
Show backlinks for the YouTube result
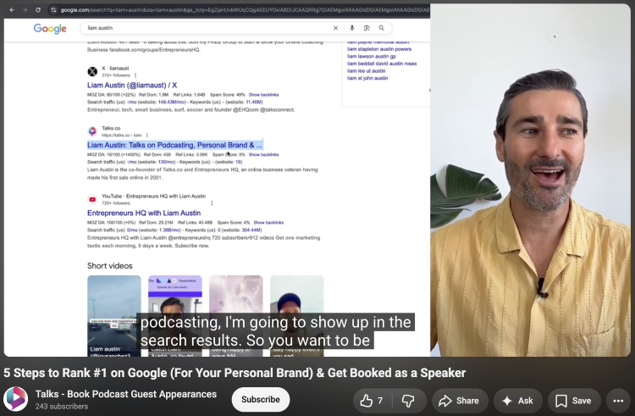[x=268, y=223]
